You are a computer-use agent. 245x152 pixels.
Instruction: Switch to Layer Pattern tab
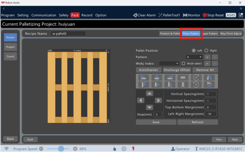point(210,33)
